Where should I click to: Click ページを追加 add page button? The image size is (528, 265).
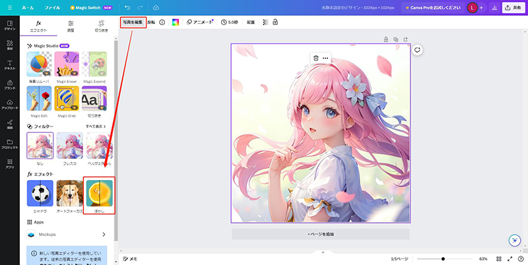pos(321,234)
